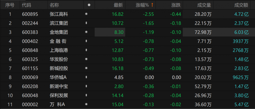Click the marker icon in 金地集团 row
Image resolution: width=255 pixels, height=109 pixels.
pyautogui.click(x=86, y=32)
